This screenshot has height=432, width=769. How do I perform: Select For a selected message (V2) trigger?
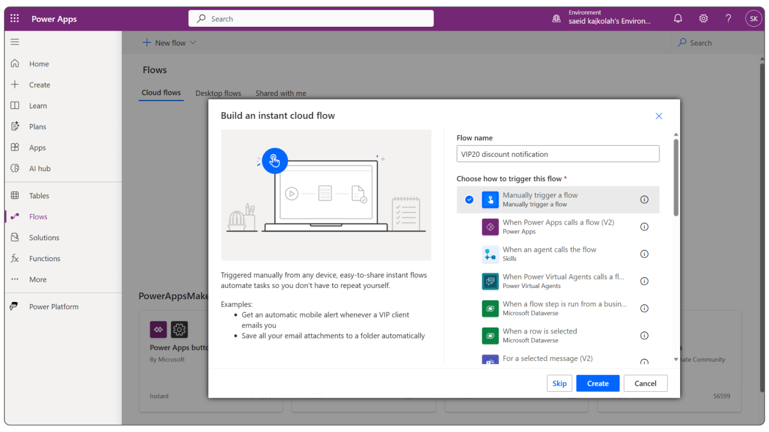tap(558, 359)
